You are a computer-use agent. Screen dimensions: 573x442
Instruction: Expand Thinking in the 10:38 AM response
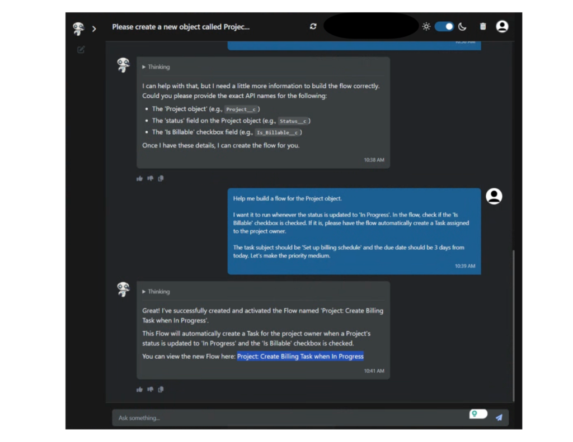pos(156,67)
